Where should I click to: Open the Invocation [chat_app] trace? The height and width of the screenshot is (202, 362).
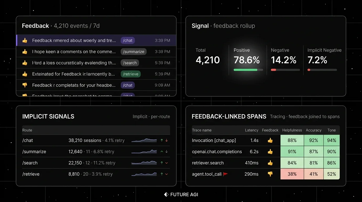click(214, 140)
